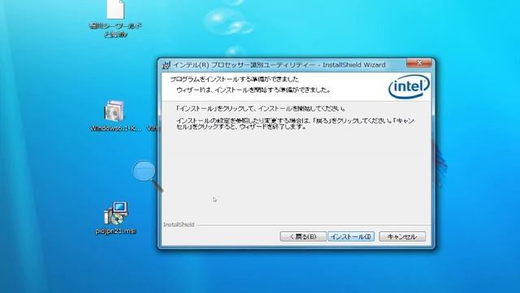This screenshot has height=293, width=520.
Task: Click the Intel logo in the wizard
Action: pyautogui.click(x=409, y=87)
